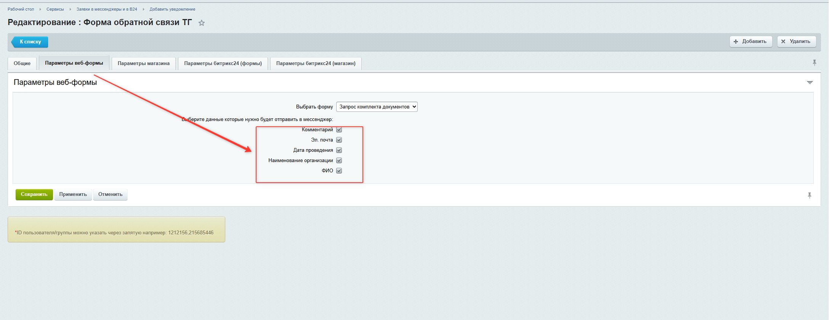Click the Добавить button with plus icon

coord(750,41)
